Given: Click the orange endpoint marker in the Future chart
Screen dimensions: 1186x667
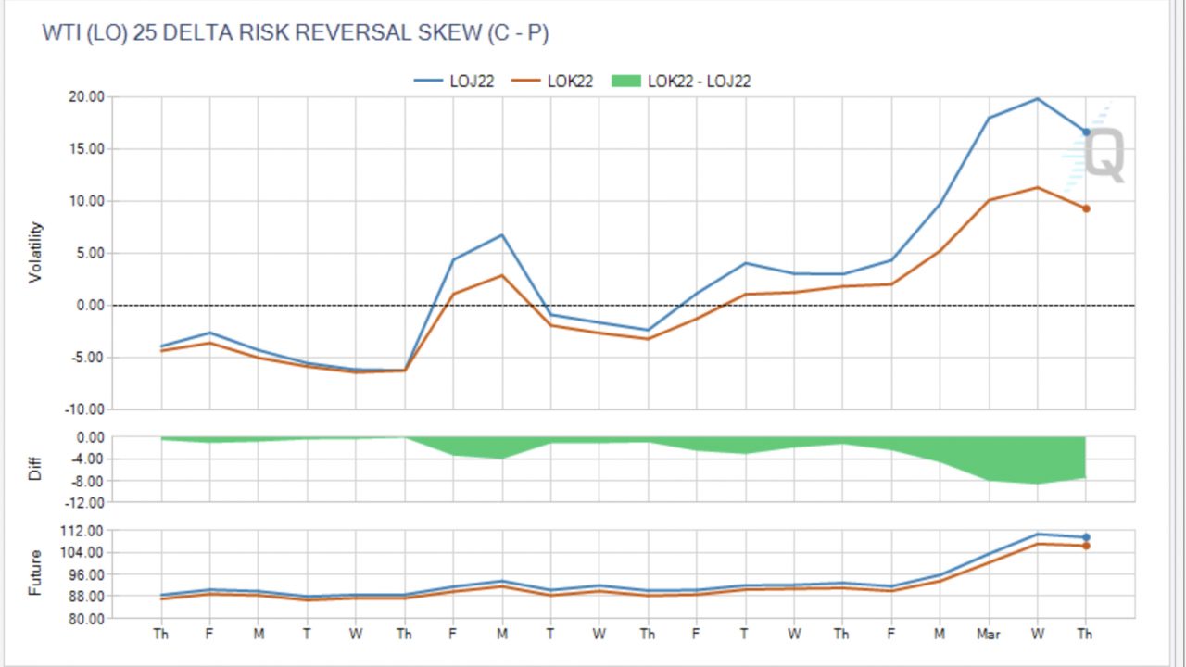Looking at the screenshot, I should tap(1086, 546).
